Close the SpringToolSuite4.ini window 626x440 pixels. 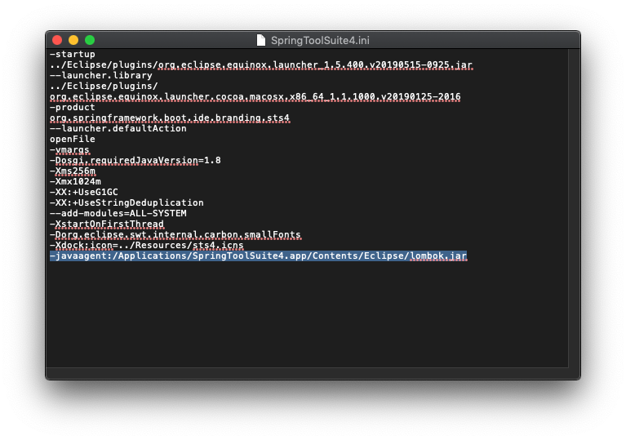(57, 40)
